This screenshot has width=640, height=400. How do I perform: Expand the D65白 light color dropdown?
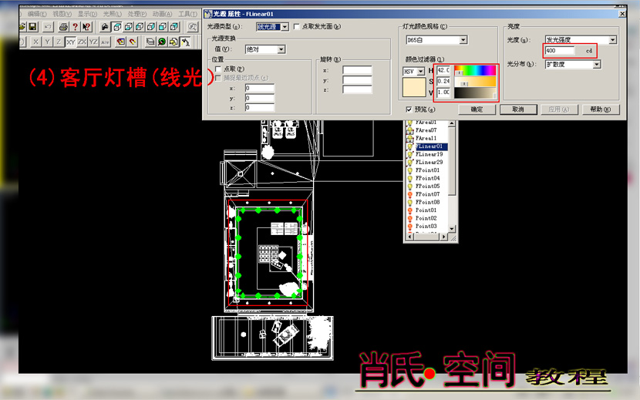463,40
